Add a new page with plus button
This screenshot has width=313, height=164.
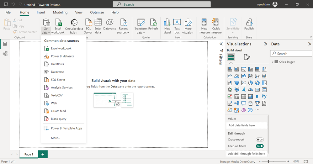tap(43, 154)
